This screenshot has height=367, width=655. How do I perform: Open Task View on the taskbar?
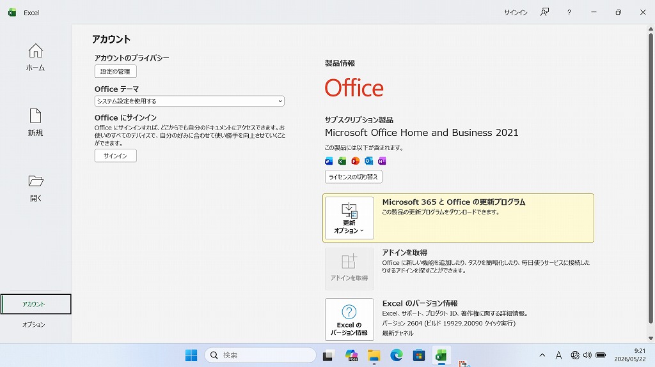point(328,356)
